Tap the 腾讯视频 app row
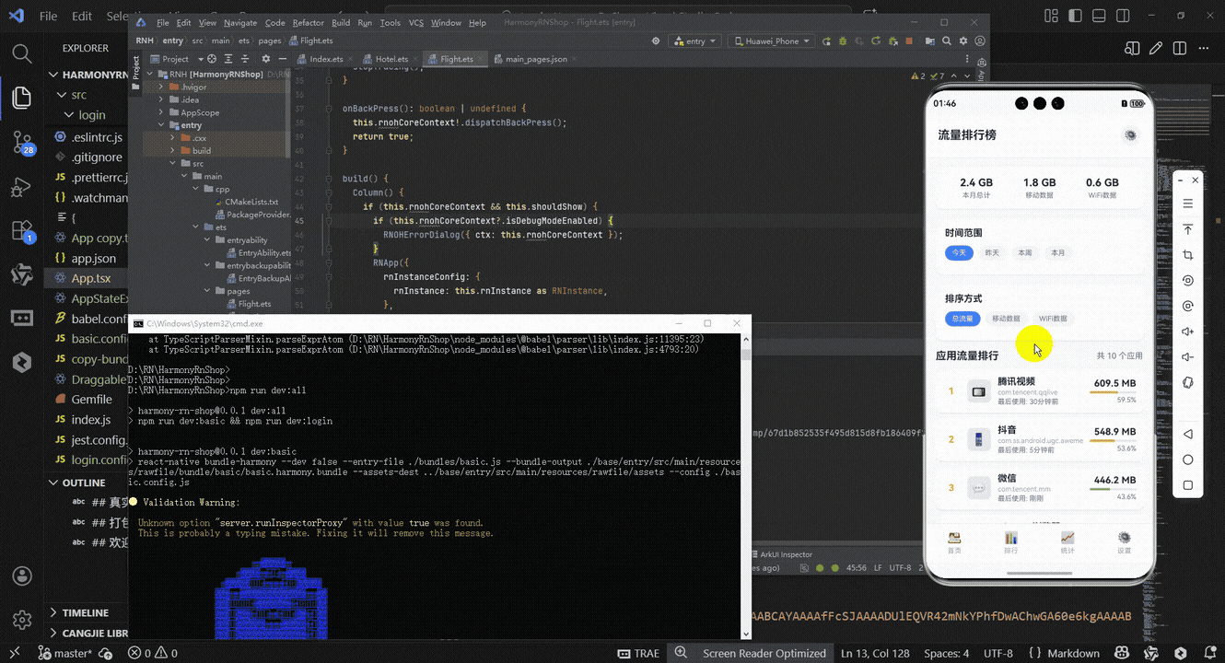The width and height of the screenshot is (1225, 663). 1039,390
